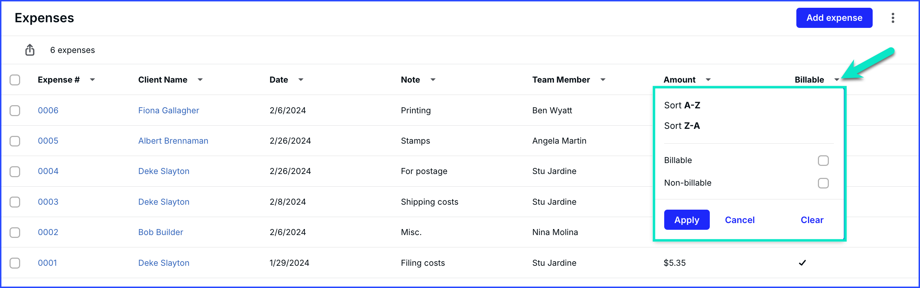Choose Sort A-Z in Billable menu
This screenshot has width=920, height=288.
[x=682, y=105]
